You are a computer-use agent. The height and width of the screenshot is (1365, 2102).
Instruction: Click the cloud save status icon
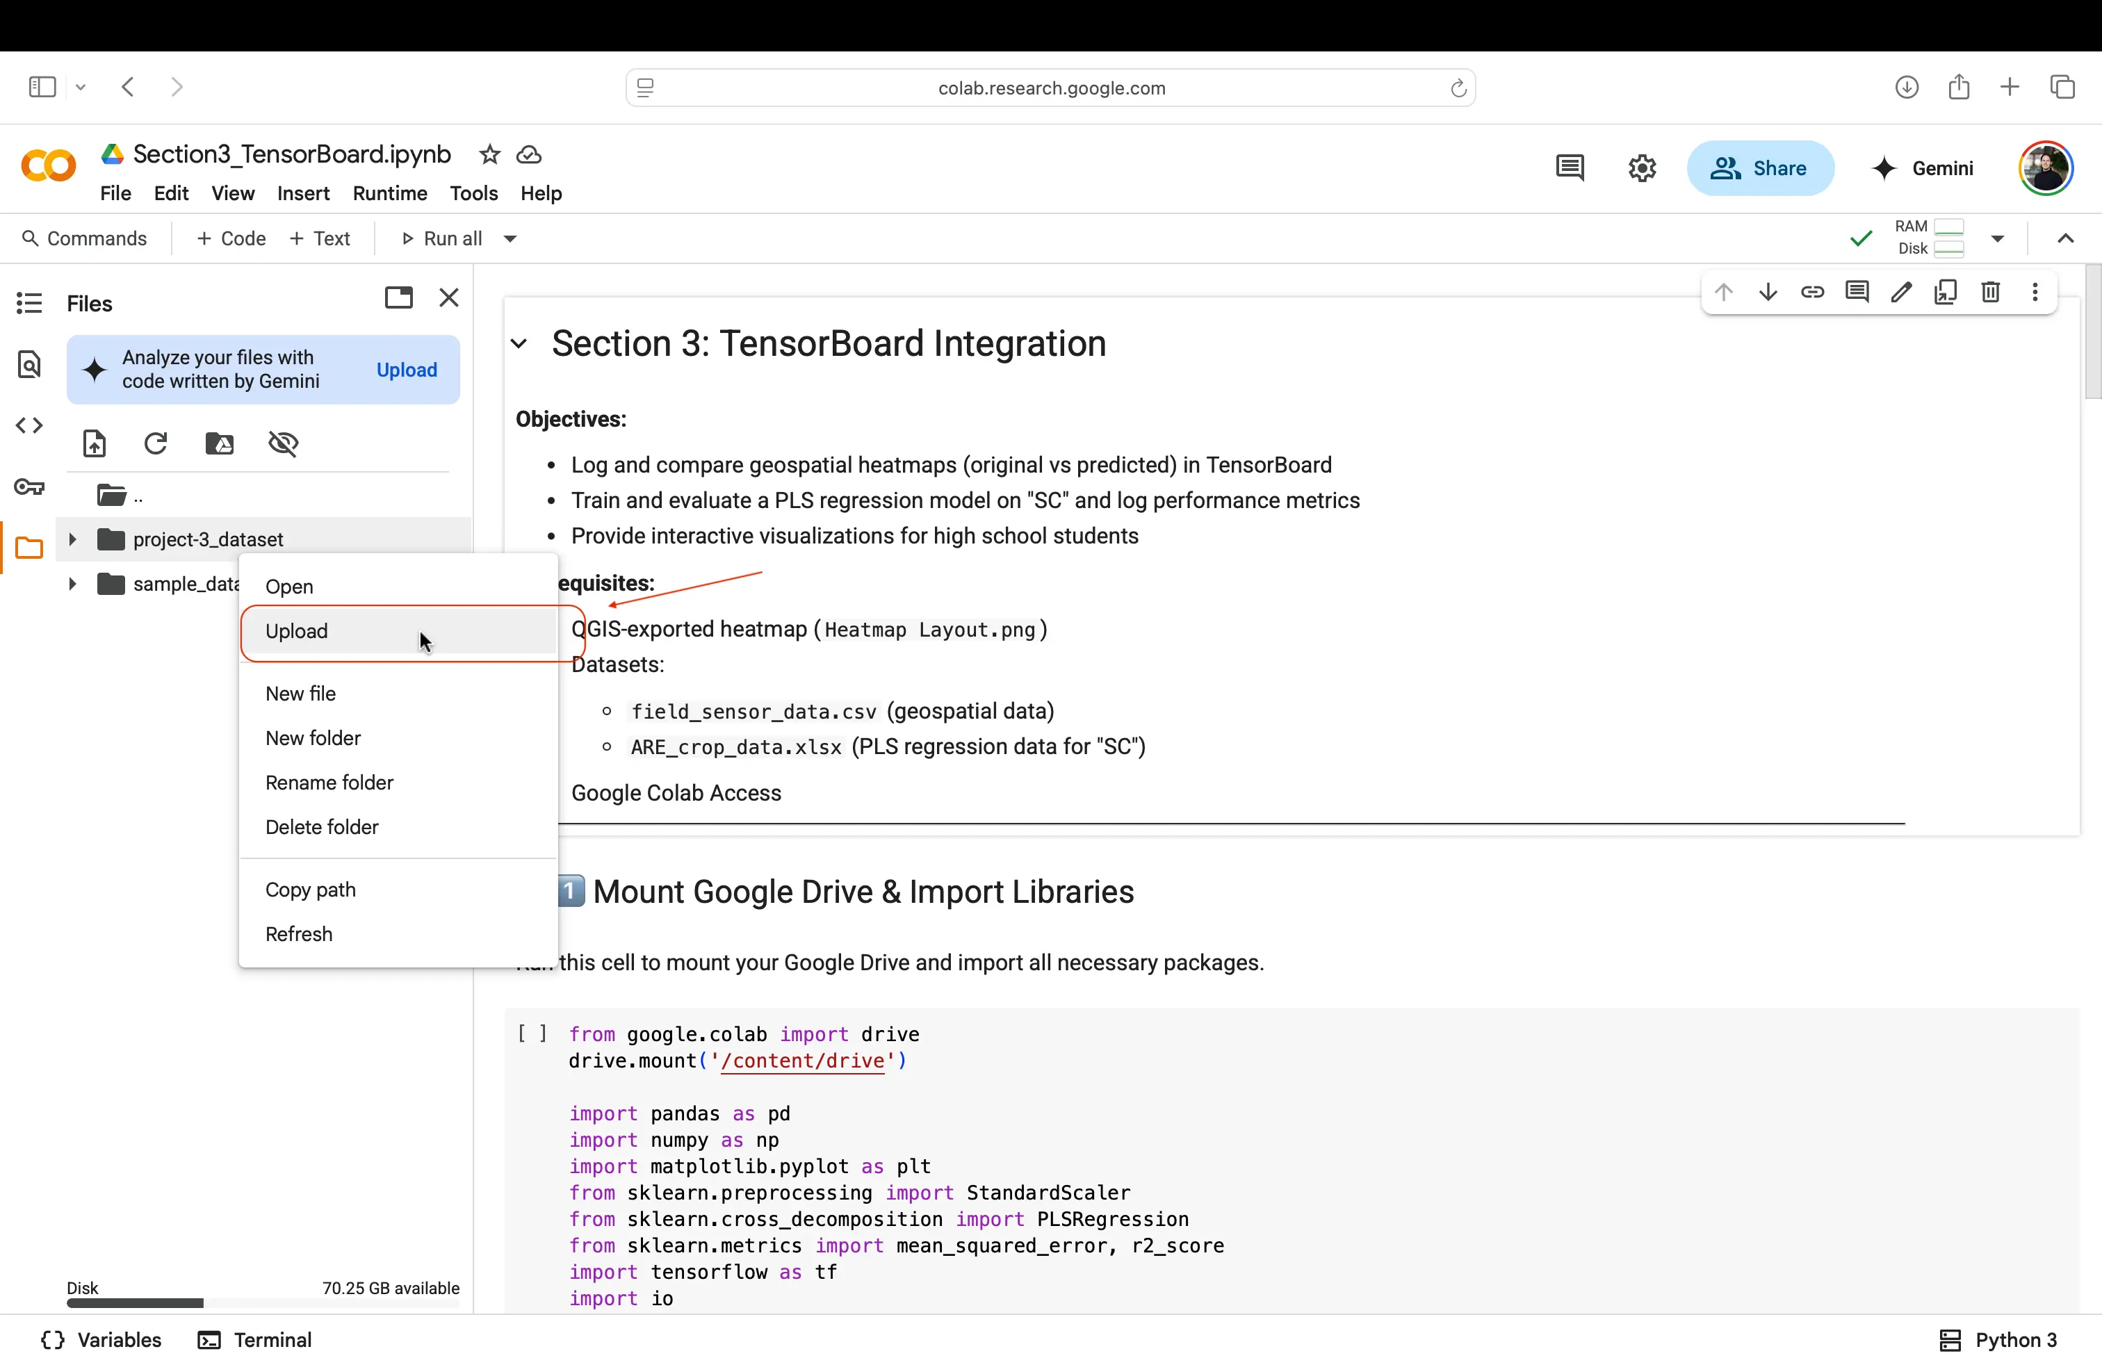(x=529, y=154)
